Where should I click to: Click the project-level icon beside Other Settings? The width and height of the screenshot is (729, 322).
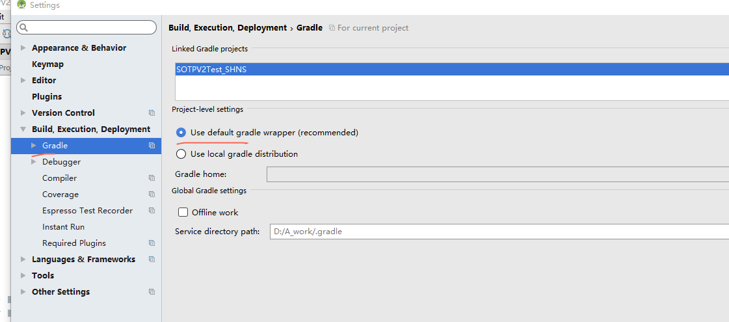click(152, 292)
